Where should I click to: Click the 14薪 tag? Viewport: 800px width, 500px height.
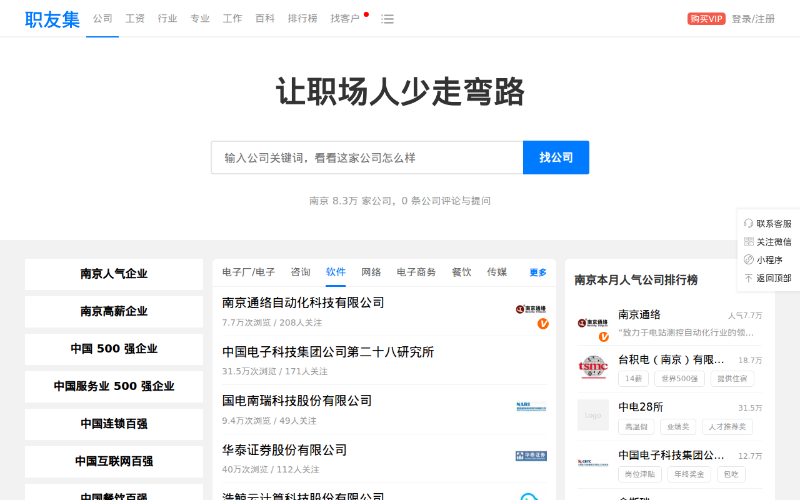click(x=633, y=379)
